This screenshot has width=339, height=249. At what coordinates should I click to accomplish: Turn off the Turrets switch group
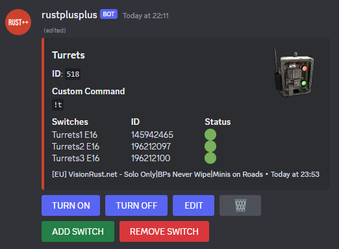pos(136,205)
